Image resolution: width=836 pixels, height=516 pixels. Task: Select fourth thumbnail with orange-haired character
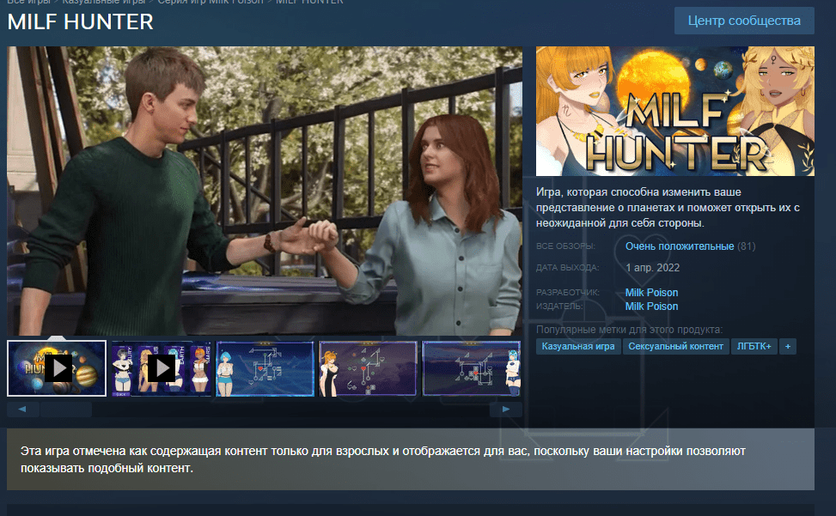click(x=368, y=368)
